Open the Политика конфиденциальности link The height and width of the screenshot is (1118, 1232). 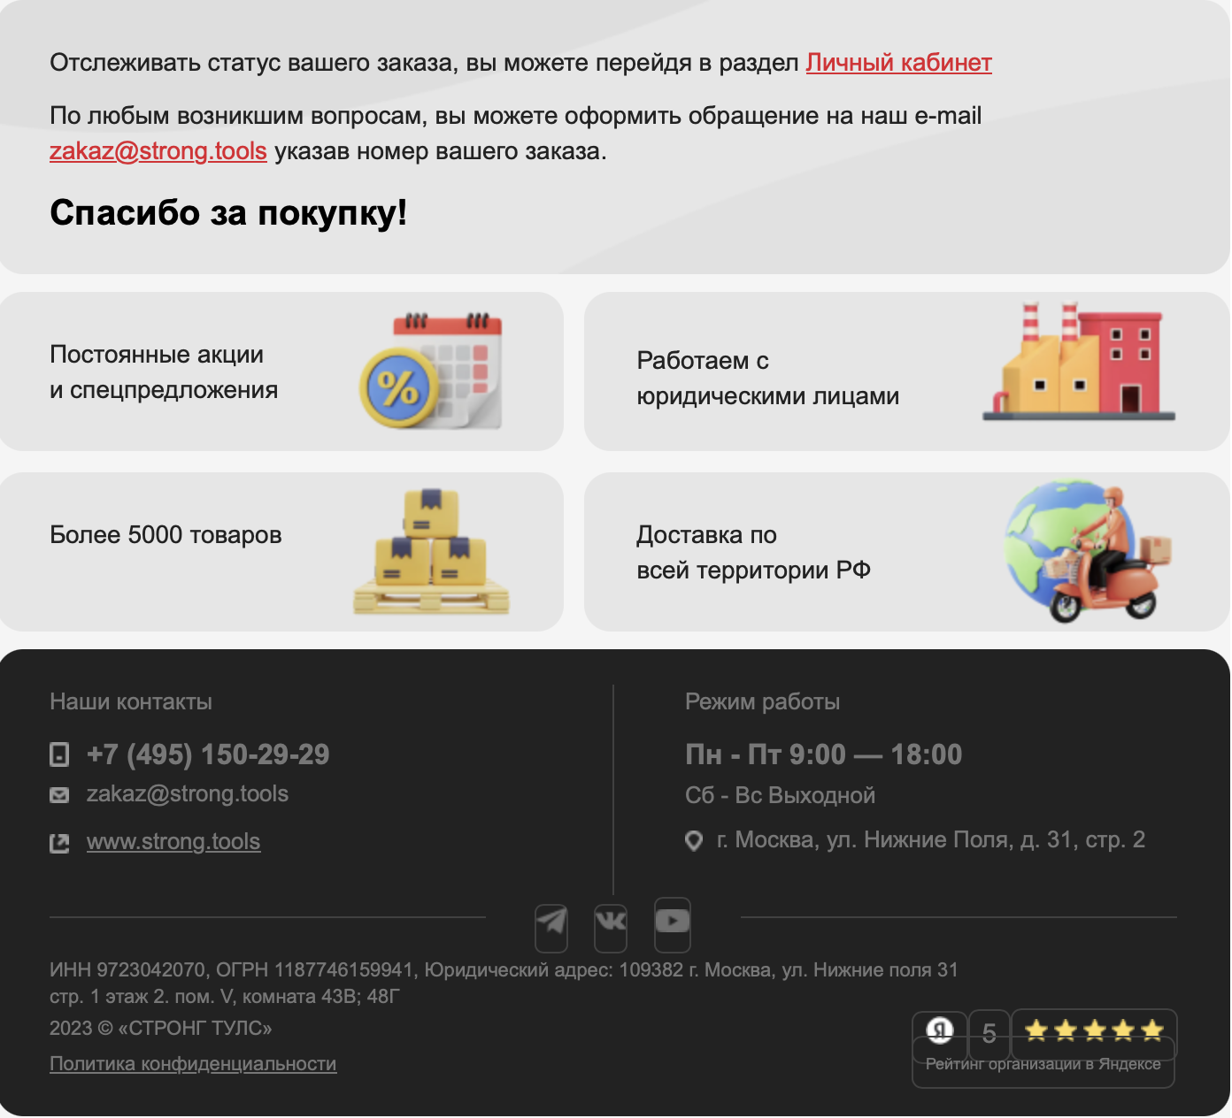[x=193, y=1064]
